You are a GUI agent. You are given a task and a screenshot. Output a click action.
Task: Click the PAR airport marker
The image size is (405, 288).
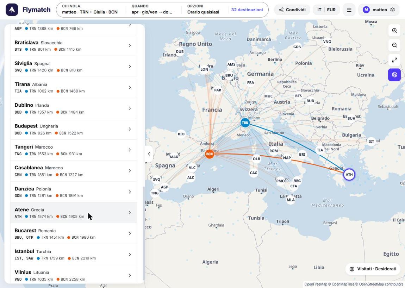click(x=218, y=90)
